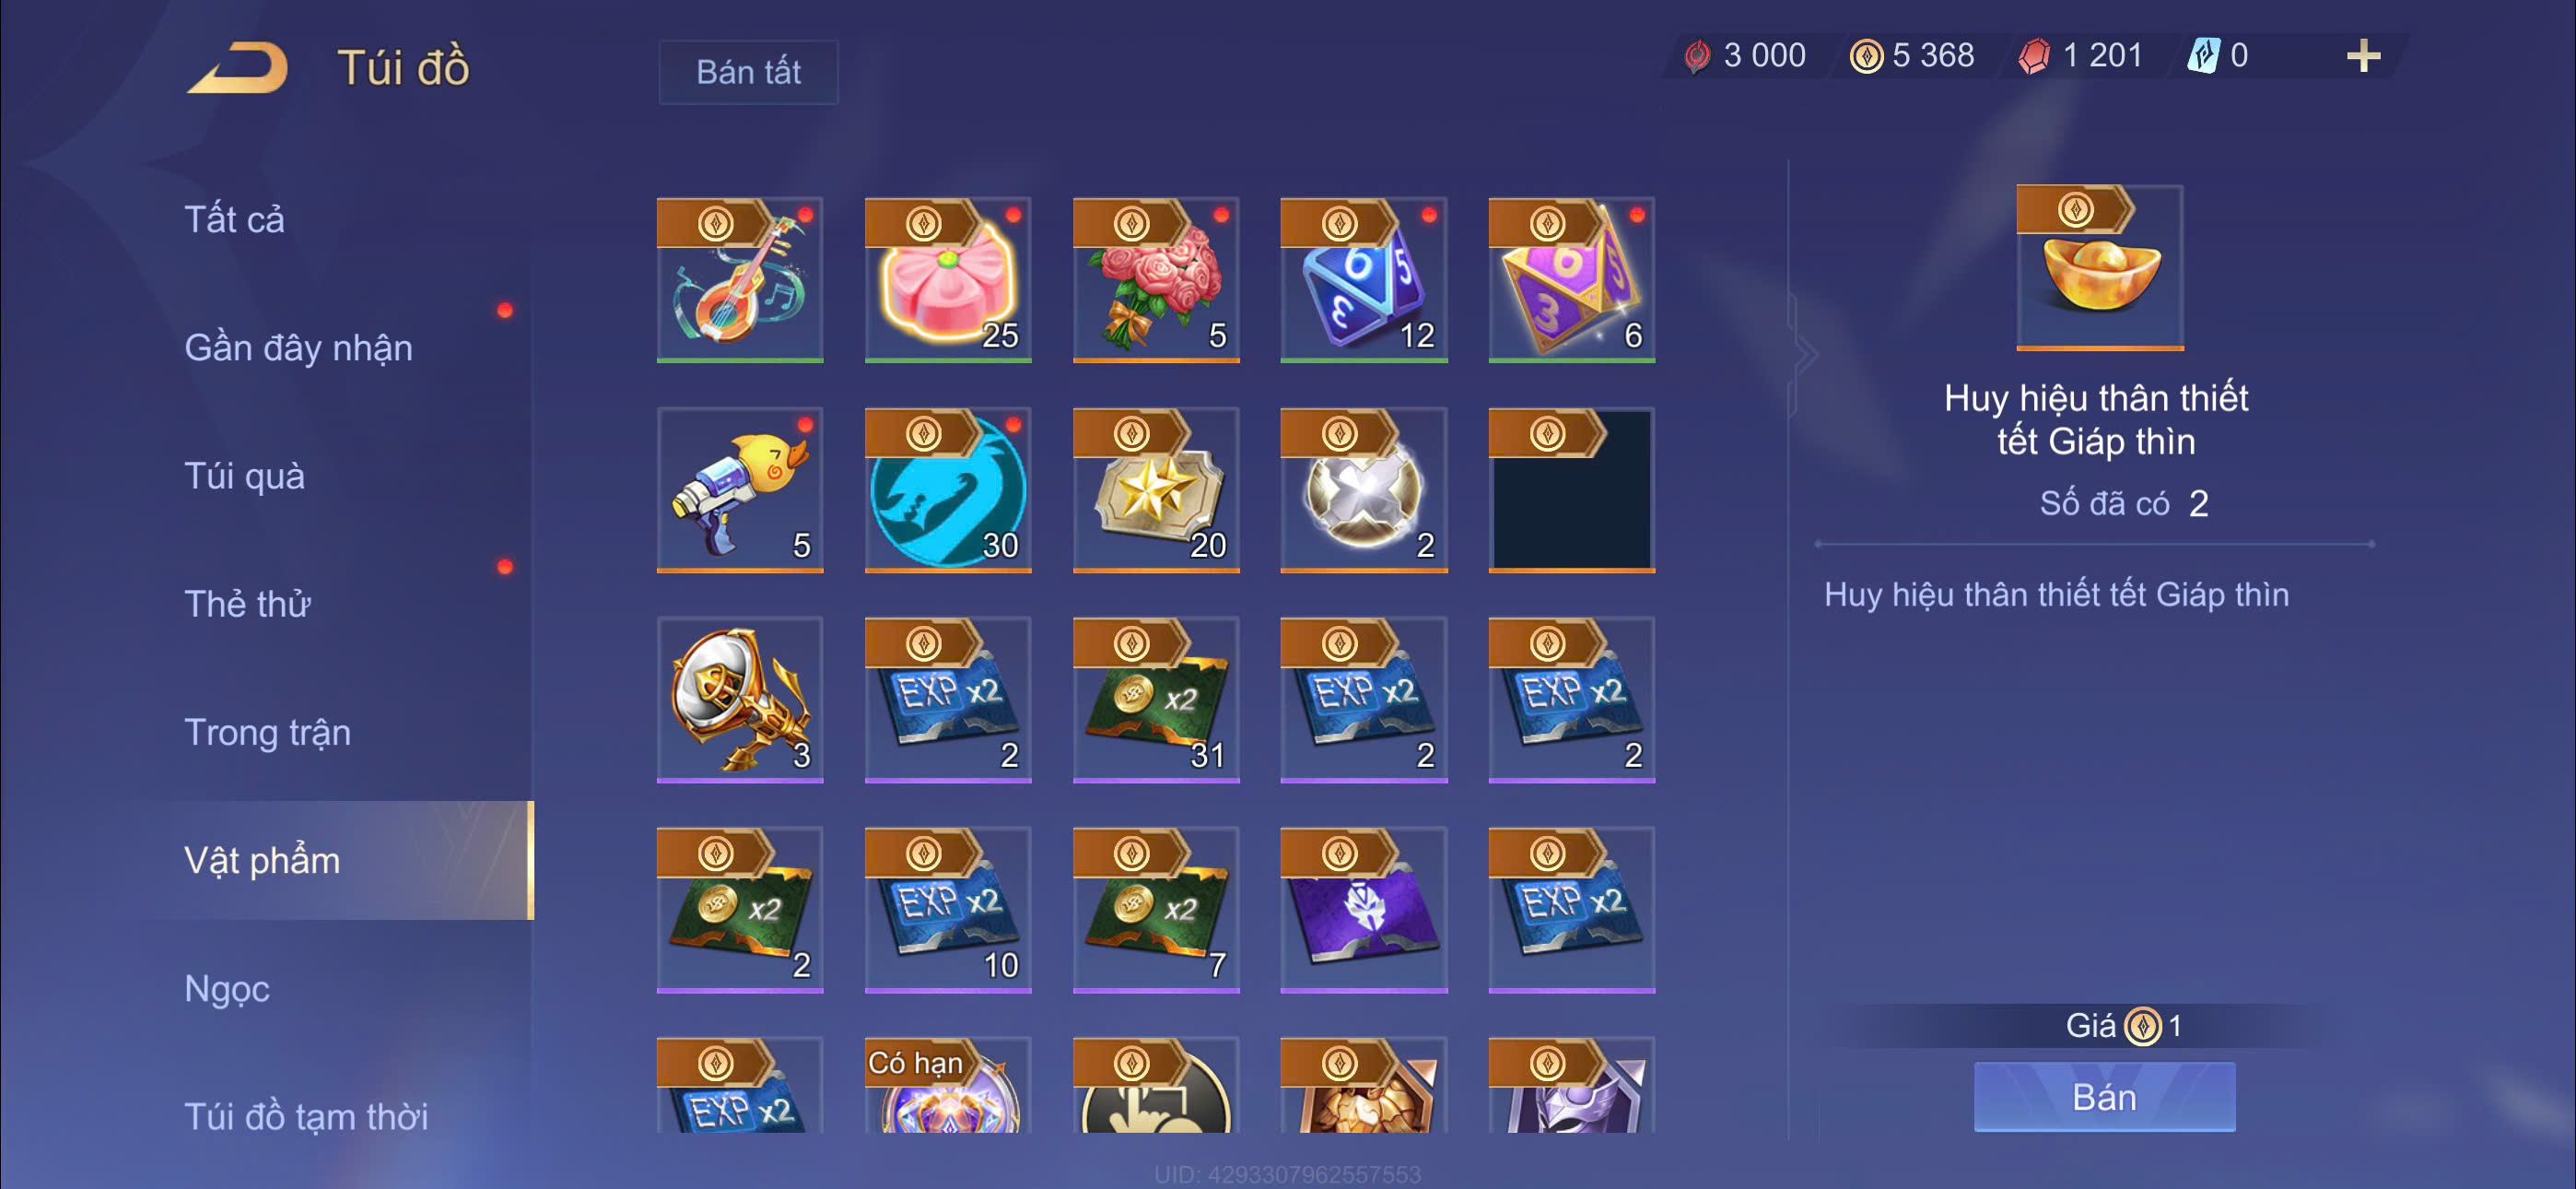The height and width of the screenshot is (1189, 2576).
Task: Select the silver crystal orb item
Action: coord(1363,489)
